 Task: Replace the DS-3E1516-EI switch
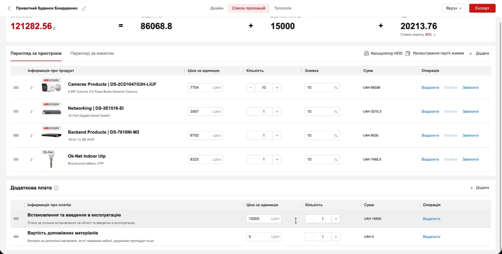470,112
